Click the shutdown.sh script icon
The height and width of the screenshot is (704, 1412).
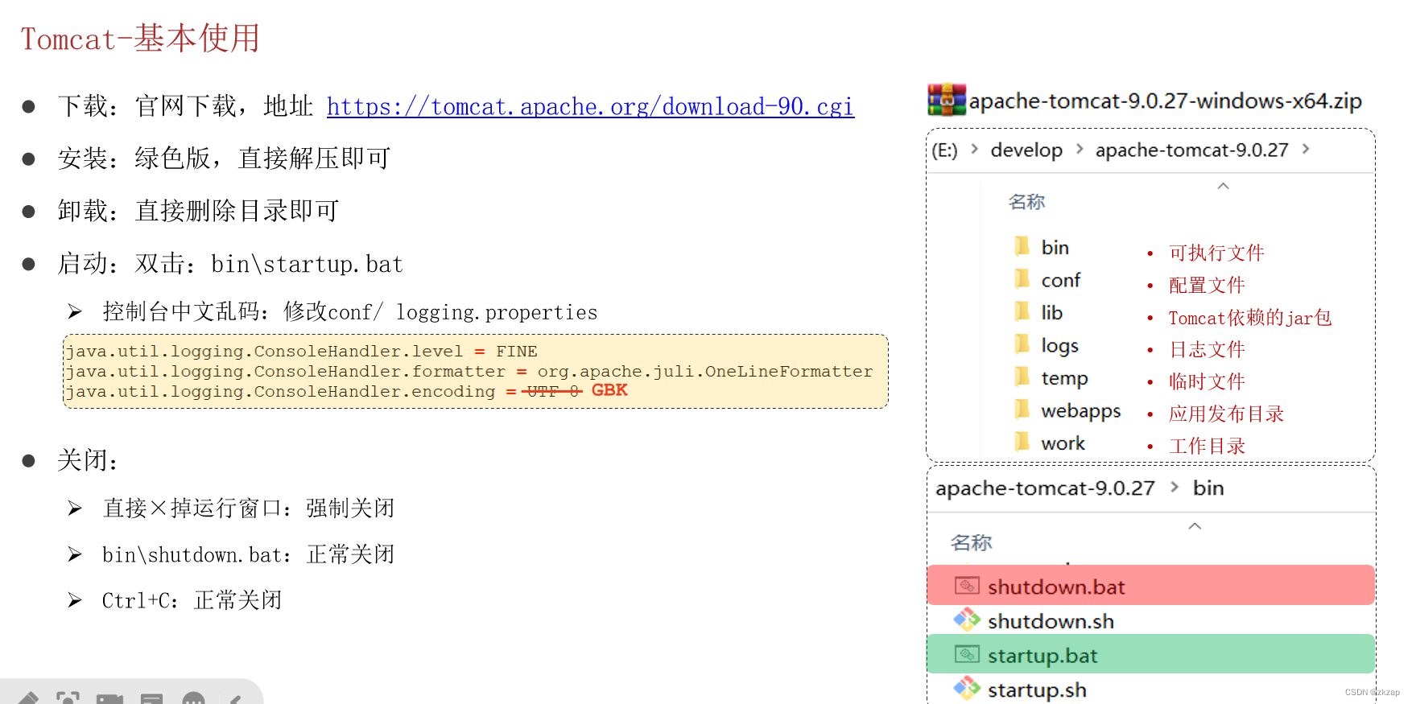click(x=967, y=620)
